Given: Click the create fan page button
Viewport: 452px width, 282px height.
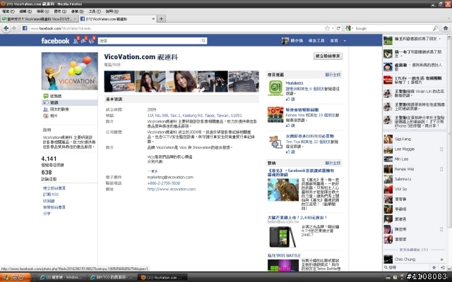Looking at the screenshot, I should pyautogui.click(x=328, y=56).
